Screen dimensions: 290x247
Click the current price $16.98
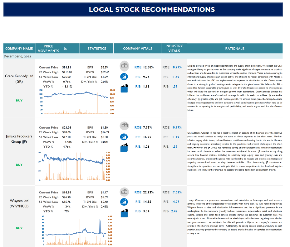(x=66, y=192)
